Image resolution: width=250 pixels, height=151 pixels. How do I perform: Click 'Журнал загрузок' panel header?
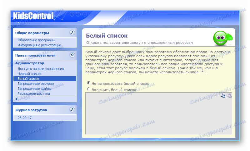click(x=45, y=110)
